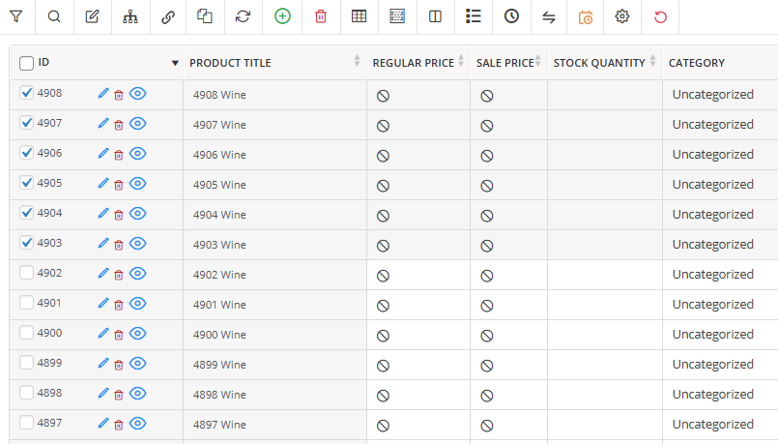778x444 pixels.
Task: Uncheck the checkbox for product 4908
Action: click(x=26, y=93)
